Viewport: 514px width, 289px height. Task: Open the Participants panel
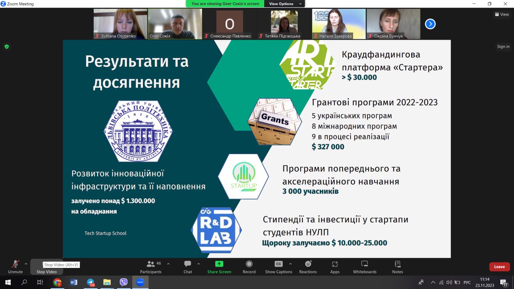click(151, 267)
